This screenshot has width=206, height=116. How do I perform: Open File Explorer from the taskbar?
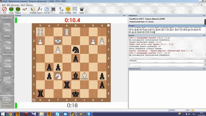tap(42, 114)
